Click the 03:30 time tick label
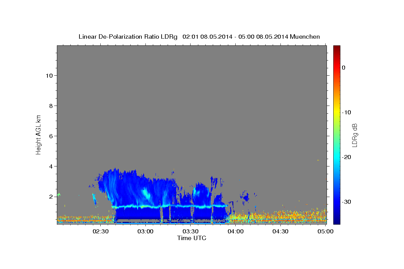Viewport: 404px width, 269px height. pyautogui.click(x=191, y=231)
